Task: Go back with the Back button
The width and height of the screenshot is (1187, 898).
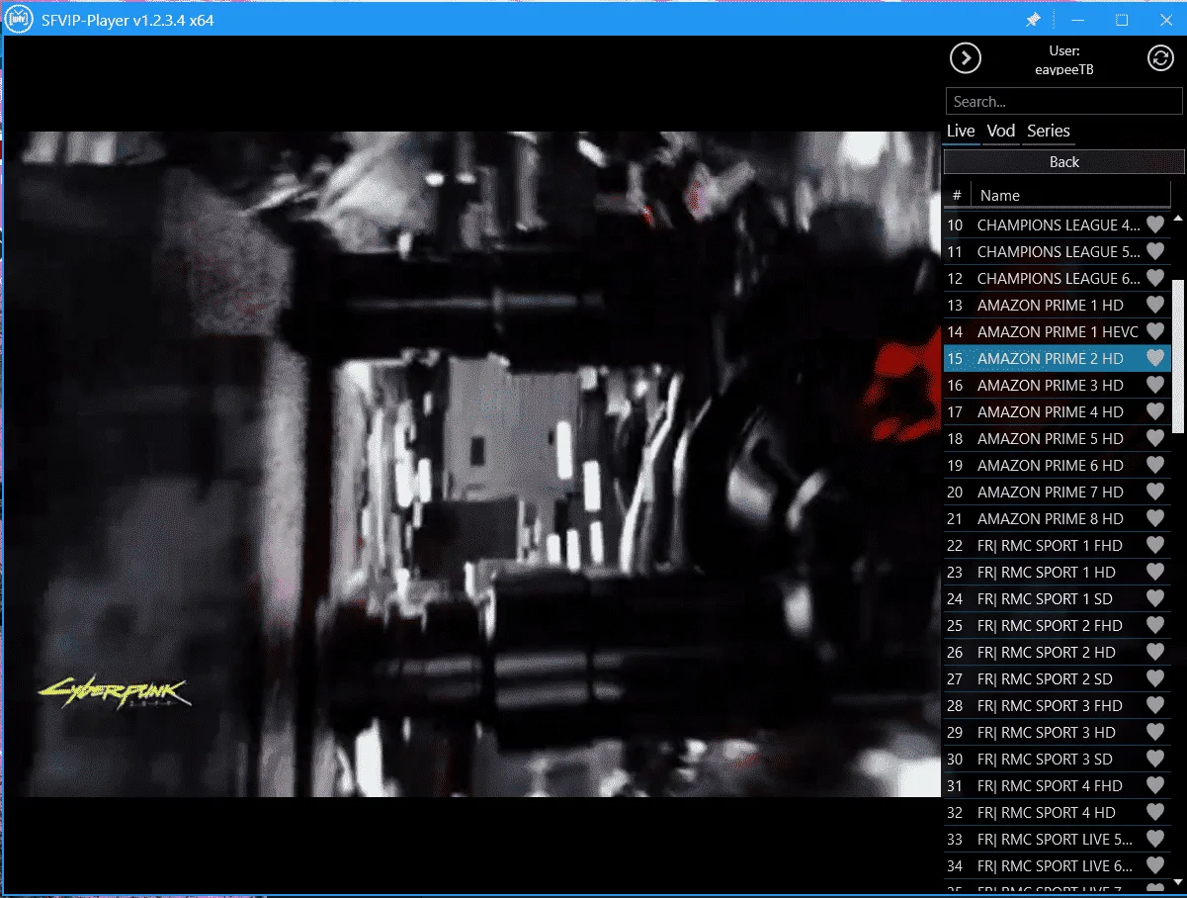Action: pos(1063,161)
